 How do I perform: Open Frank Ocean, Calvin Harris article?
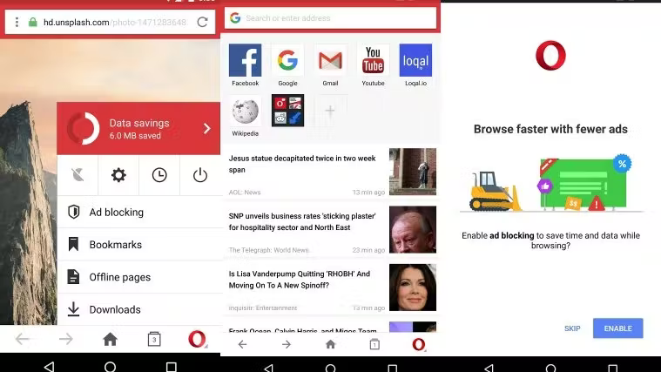[331, 327]
